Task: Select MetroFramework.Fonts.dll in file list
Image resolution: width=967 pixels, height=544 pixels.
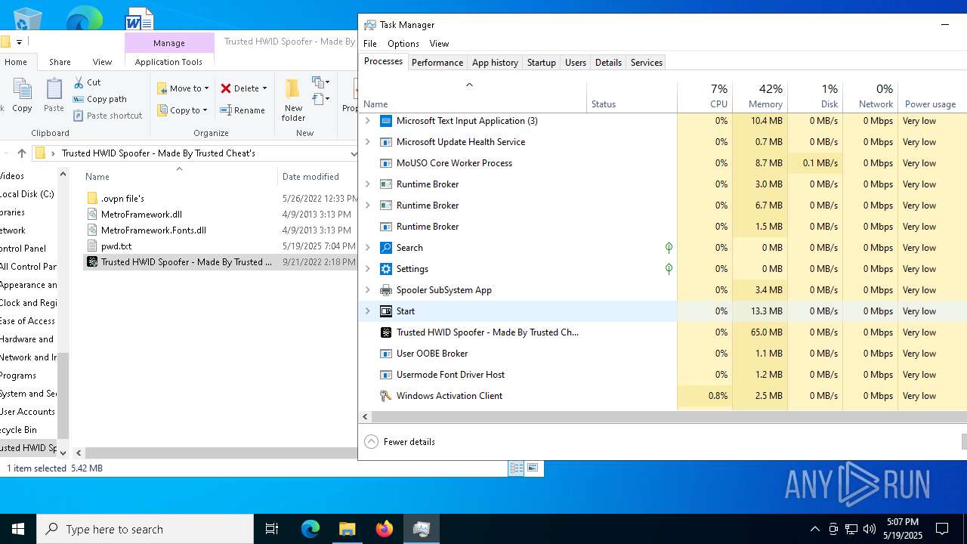Action: coord(153,230)
